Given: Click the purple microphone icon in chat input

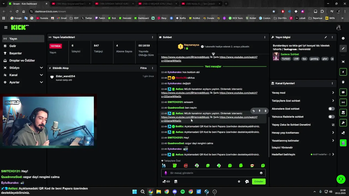Looking at the screenshot, I should coord(166,173).
